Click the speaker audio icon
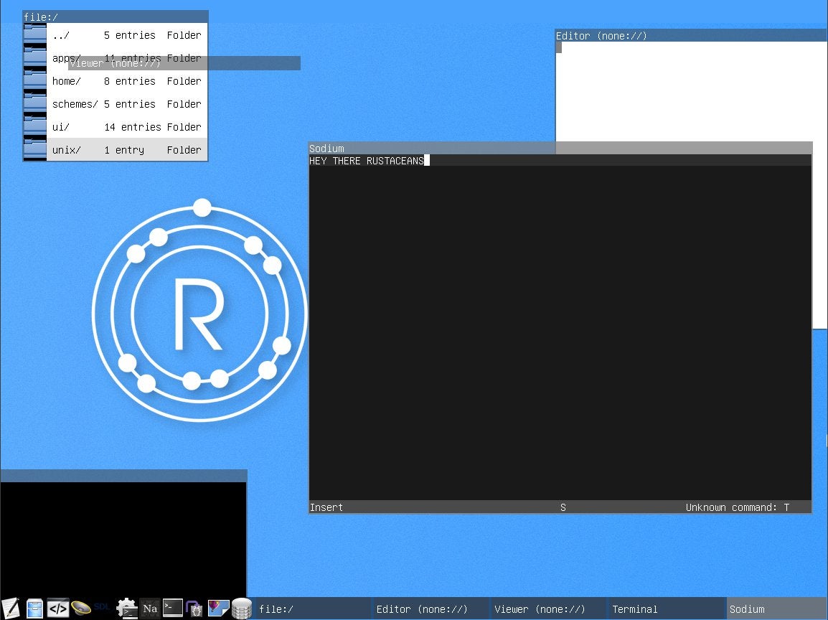The height and width of the screenshot is (620, 828). (80, 609)
